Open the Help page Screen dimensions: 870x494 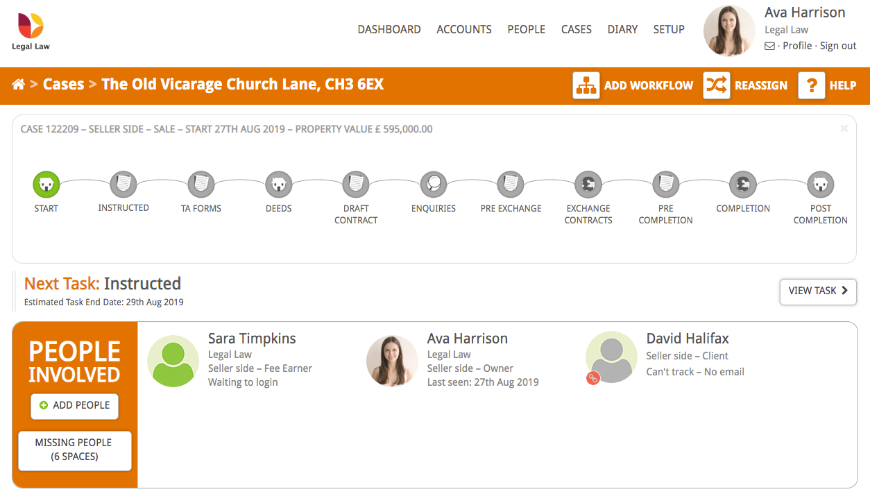pyautogui.click(x=827, y=85)
